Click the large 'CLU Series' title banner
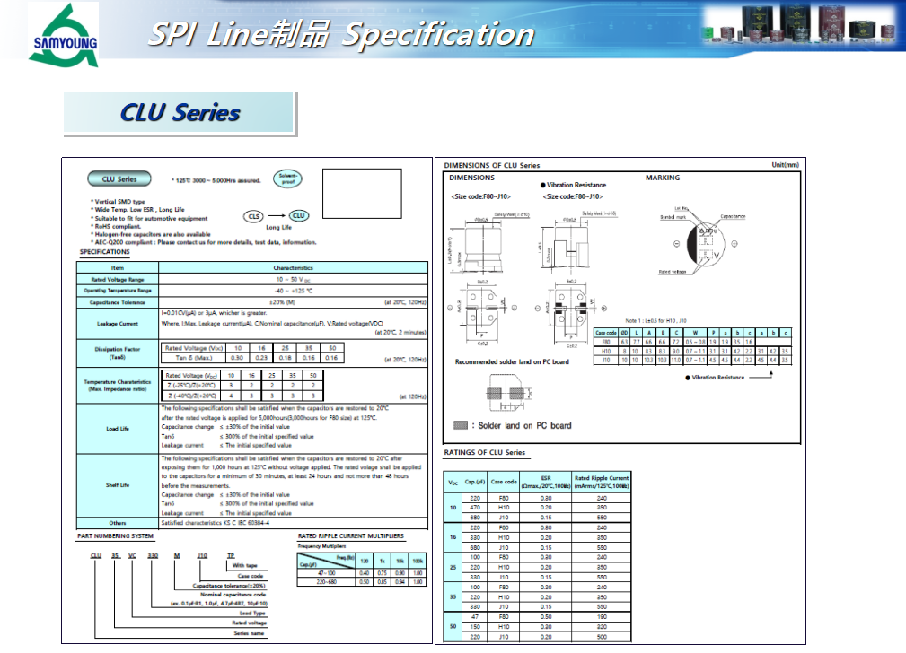 [x=180, y=113]
